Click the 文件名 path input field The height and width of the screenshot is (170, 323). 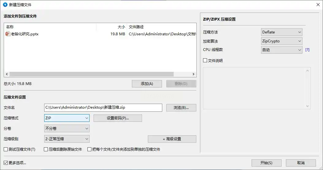(x=103, y=108)
